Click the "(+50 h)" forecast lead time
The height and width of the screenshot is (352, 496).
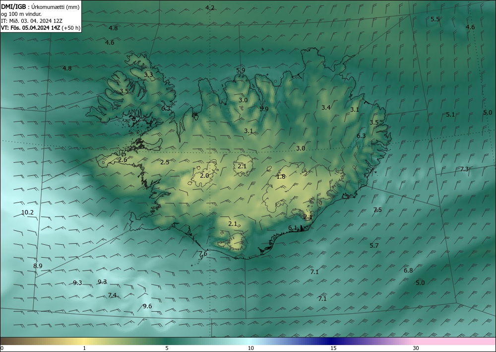click(x=71, y=28)
